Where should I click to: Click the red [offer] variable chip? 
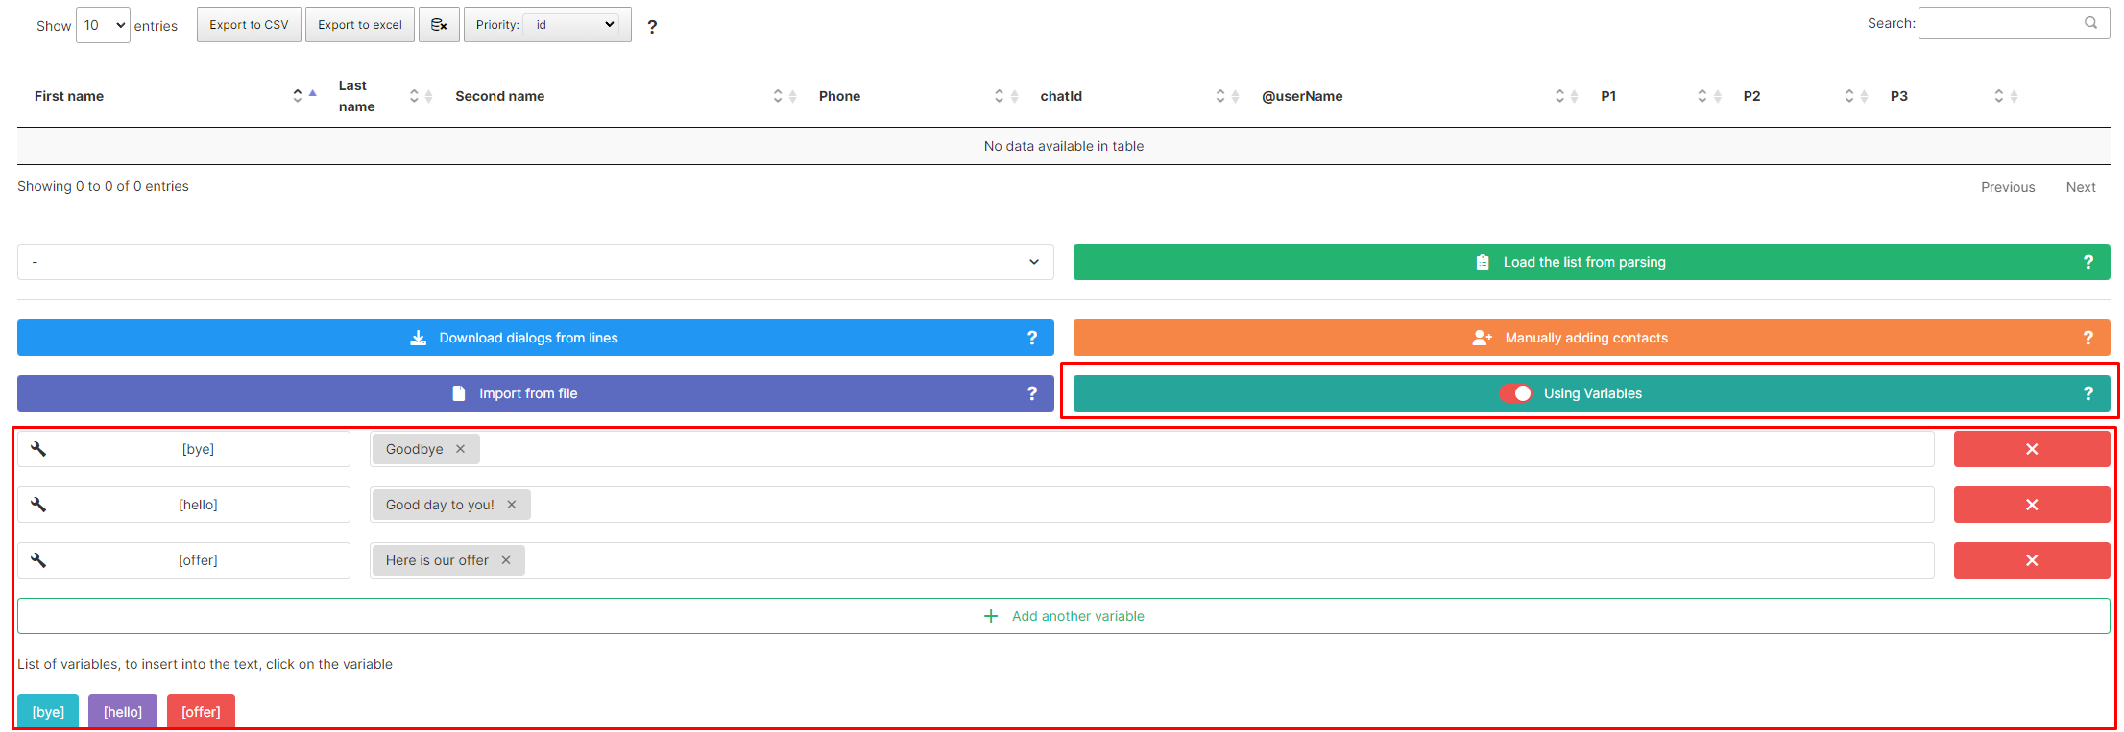coord(201,711)
